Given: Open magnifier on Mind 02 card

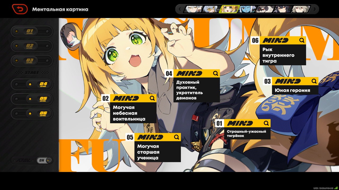Looking at the screenshot, I should (x=152, y=98).
